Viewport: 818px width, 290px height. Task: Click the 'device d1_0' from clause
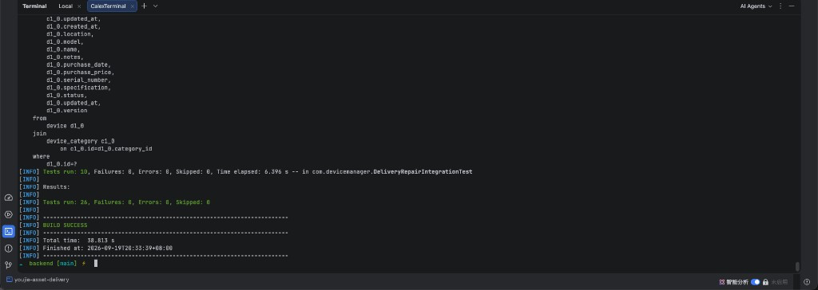click(66, 126)
